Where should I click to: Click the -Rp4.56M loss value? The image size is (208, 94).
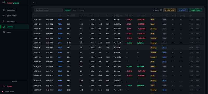point(141,24)
